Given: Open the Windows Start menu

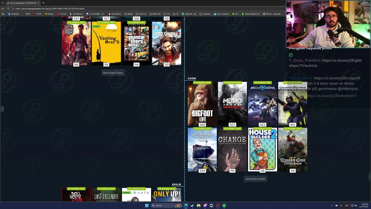Looking at the screenshot, I should pyautogui.click(x=147, y=206).
